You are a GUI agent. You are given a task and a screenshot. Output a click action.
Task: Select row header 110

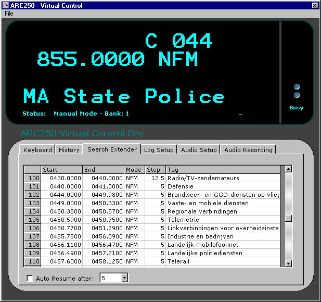[33, 261]
